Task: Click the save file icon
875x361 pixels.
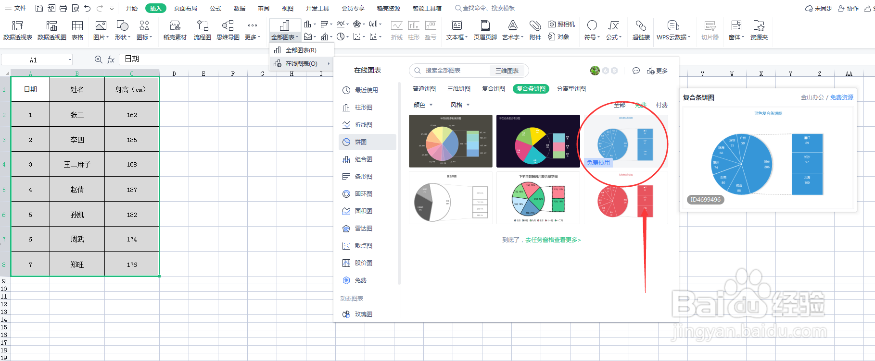Action: (x=39, y=8)
